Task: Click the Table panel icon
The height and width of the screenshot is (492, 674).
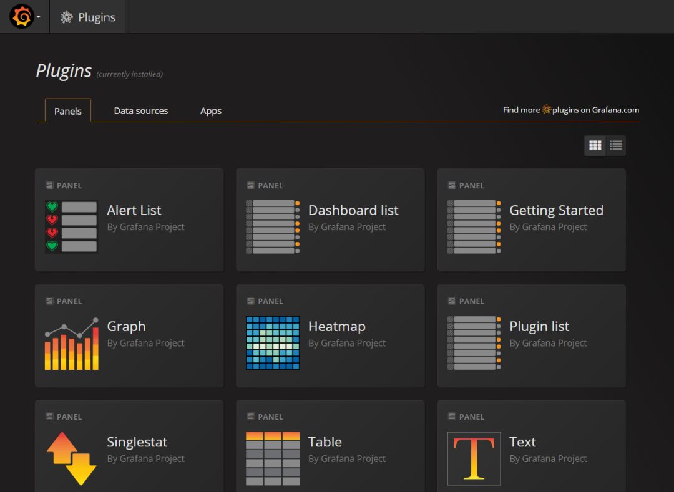Action: [273, 458]
